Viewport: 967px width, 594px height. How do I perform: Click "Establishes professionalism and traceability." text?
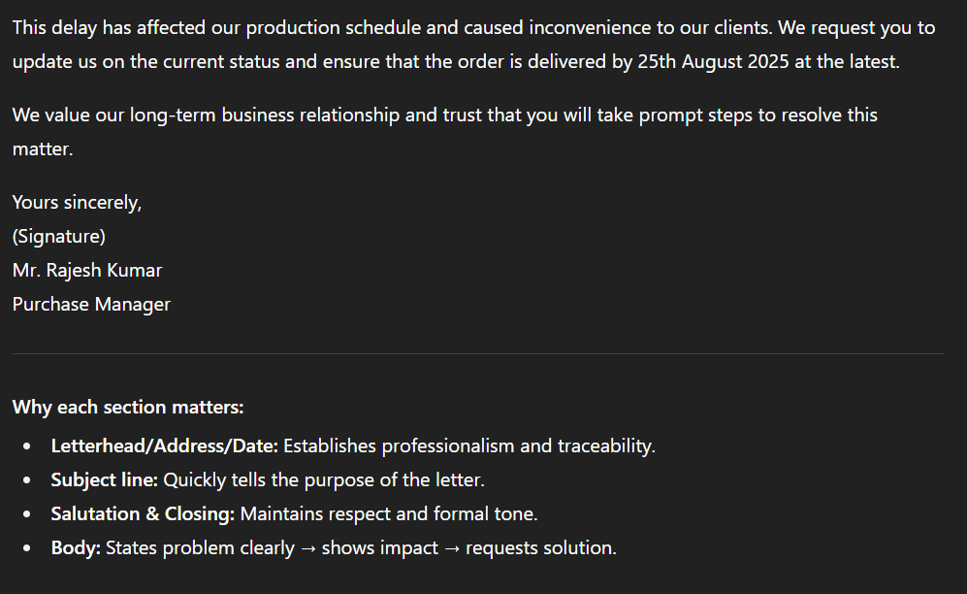point(469,445)
